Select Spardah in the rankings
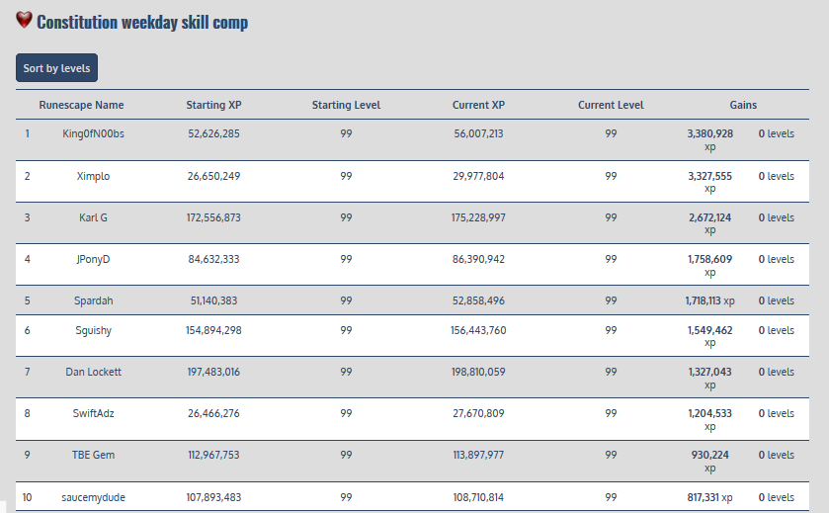829x513 pixels. 94,300
